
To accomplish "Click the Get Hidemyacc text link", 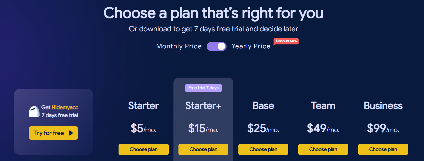I will click(60, 107).
